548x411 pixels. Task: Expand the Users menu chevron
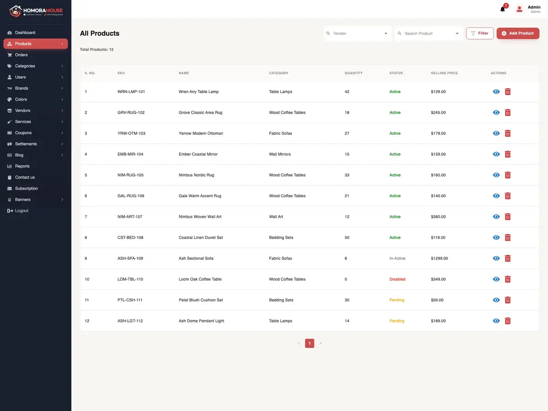(x=62, y=77)
